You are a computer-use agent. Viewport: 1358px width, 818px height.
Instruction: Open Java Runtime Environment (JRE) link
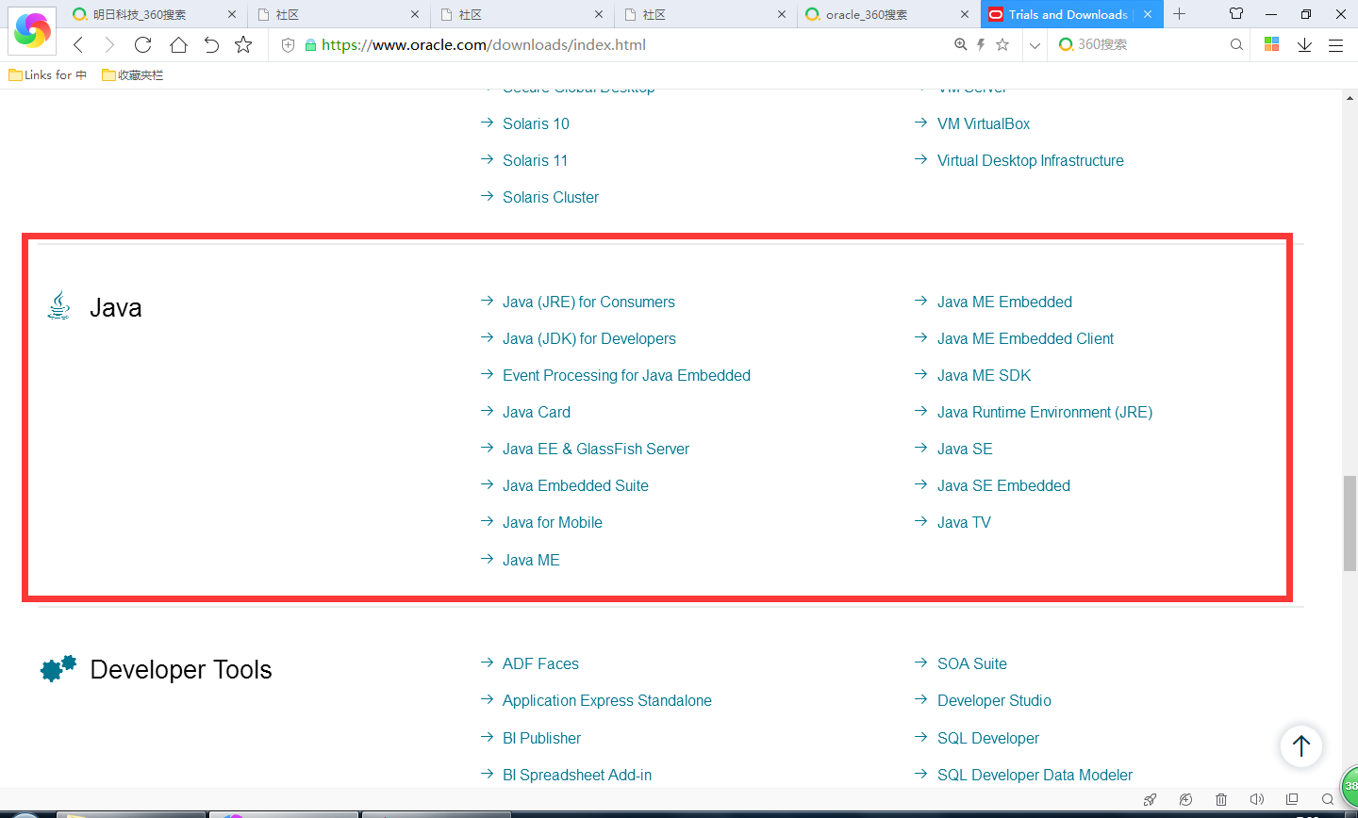(x=1044, y=412)
